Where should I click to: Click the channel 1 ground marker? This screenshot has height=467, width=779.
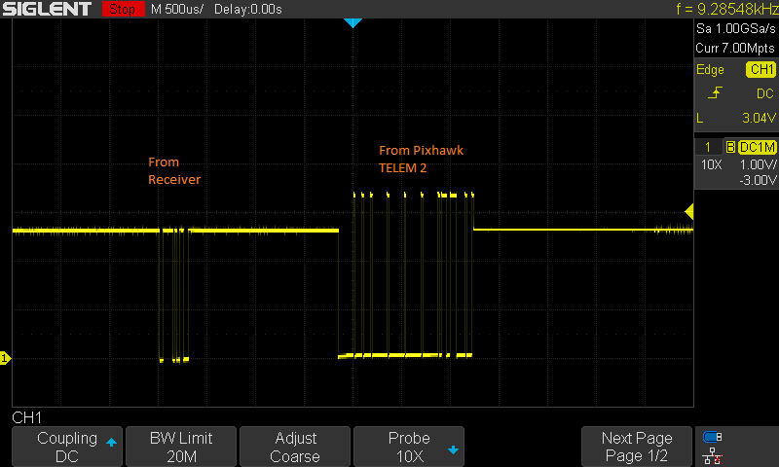click(5, 358)
